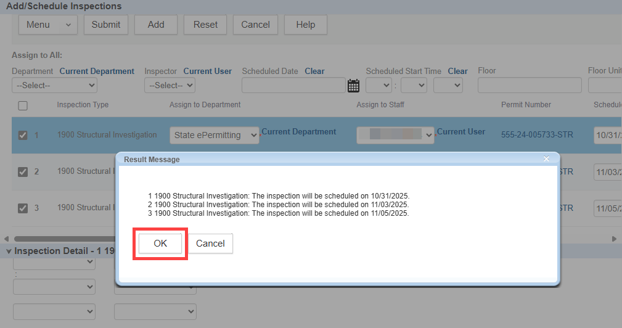This screenshot has width=622, height=328.
Task: Click the Submit toolbar button
Action: [106, 25]
